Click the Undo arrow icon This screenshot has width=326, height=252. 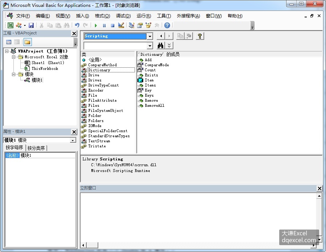tap(77, 25)
